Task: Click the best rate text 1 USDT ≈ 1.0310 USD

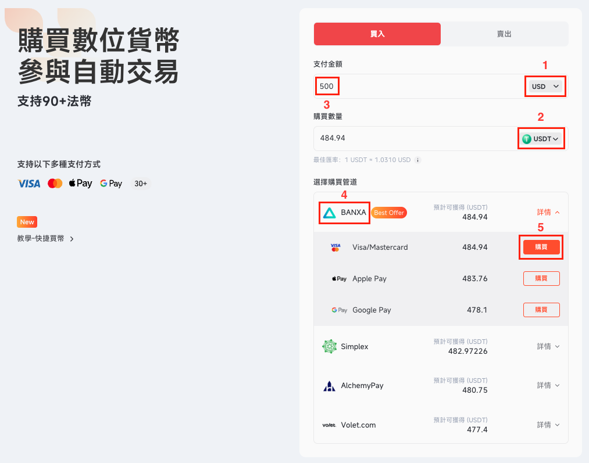Action: (377, 160)
